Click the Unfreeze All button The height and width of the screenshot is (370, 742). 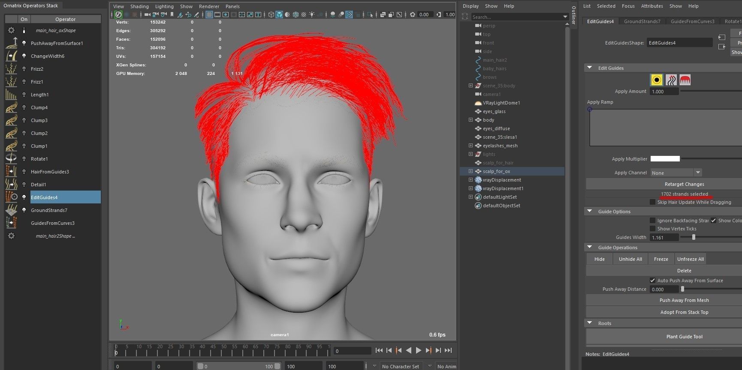[690, 259]
